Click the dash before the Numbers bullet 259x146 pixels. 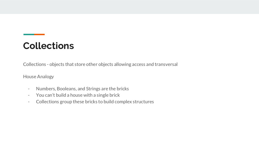coord(29,89)
